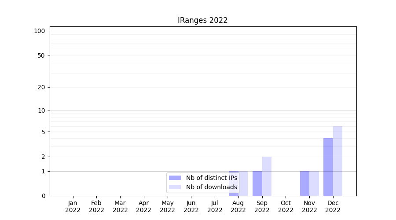Select the September distinct IPs bar
The width and height of the screenshot is (396, 220).
257,183
